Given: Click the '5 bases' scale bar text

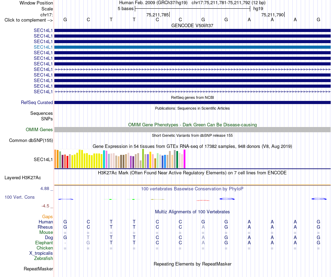Looking at the screenshot, I should click(125, 9).
